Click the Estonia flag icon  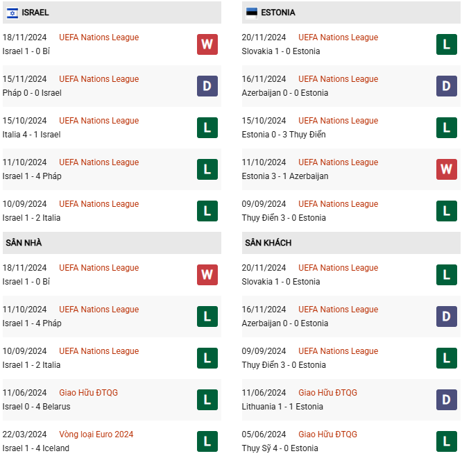coord(252,13)
